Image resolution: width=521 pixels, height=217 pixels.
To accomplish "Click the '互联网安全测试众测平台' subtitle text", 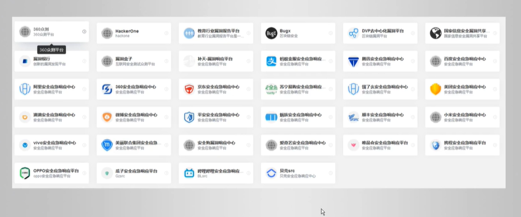I will [135, 64].
